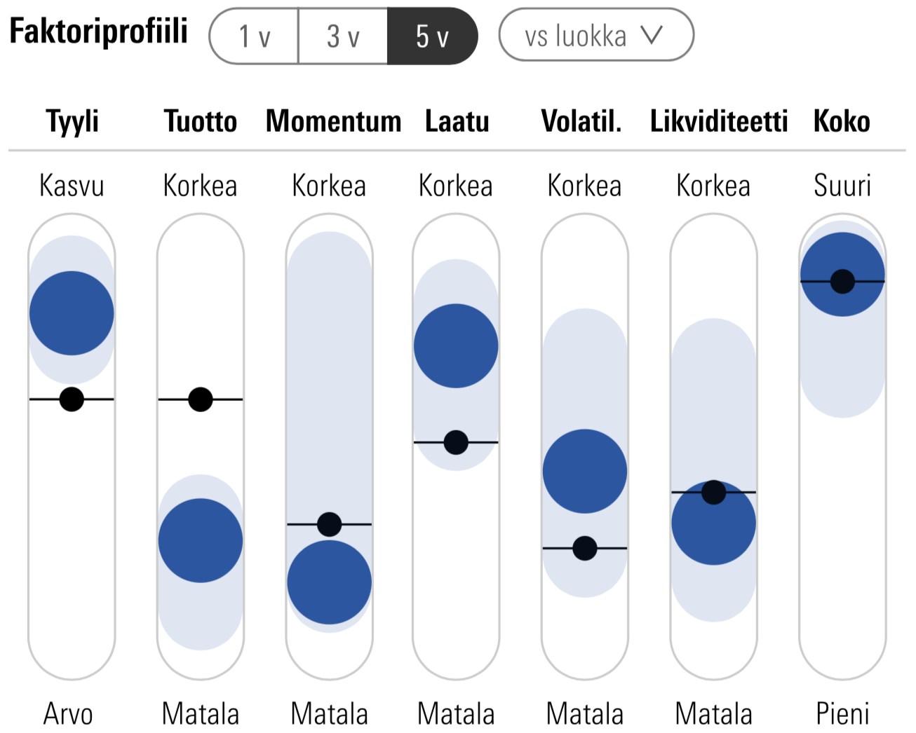
Task: Click the black marker dot in Tuotto
Action: tap(201, 399)
